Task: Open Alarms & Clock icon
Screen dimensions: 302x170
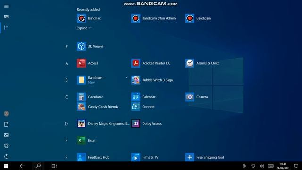Action: pyautogui.click(x=190, y=63)
